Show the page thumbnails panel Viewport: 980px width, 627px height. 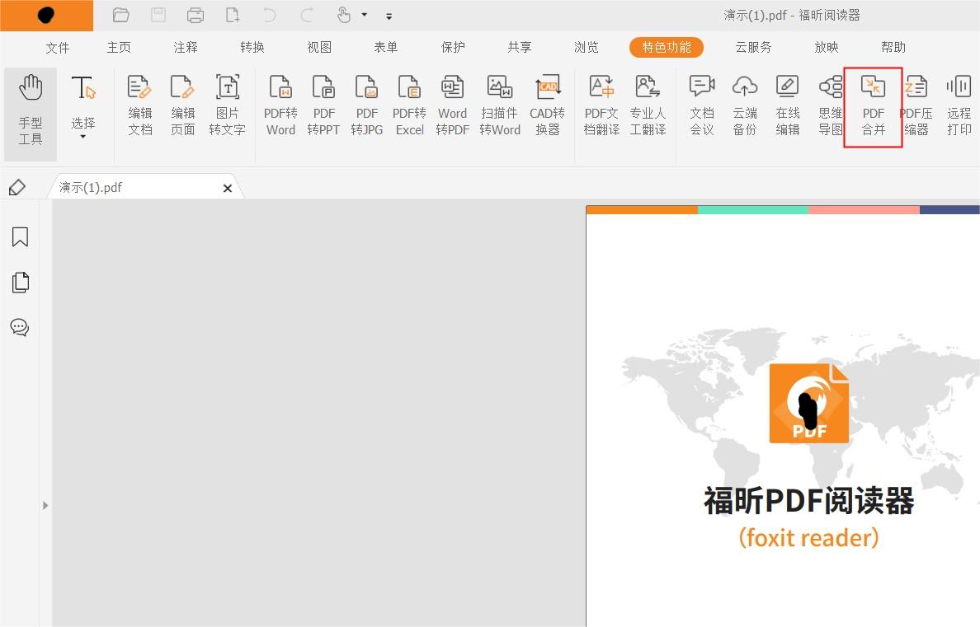20,283
